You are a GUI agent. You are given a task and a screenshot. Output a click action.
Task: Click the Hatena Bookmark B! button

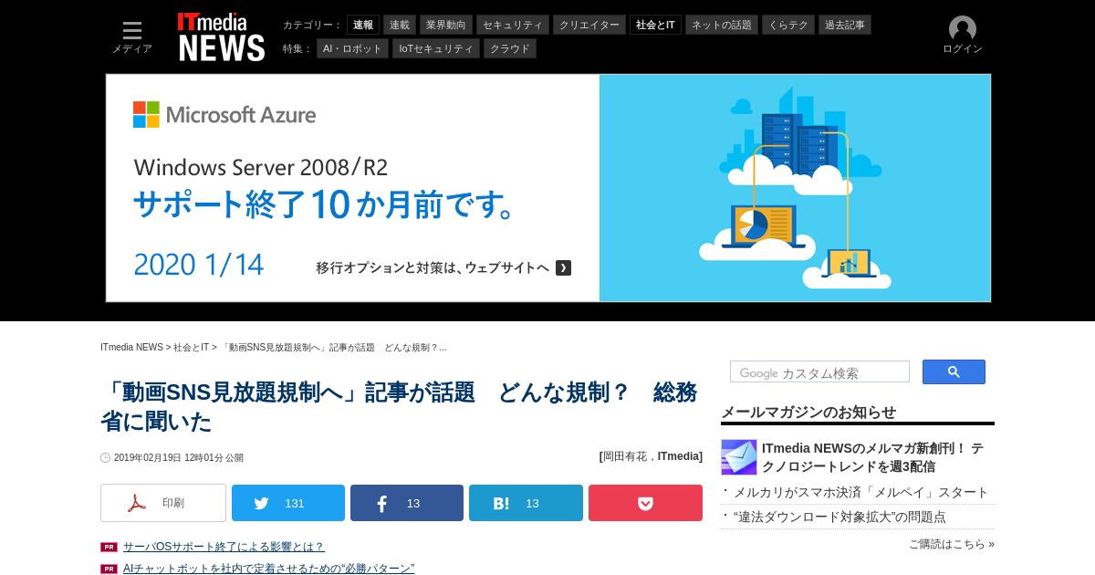coord(526,503)
